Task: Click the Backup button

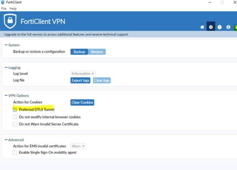Action: (x=79, y=52)
